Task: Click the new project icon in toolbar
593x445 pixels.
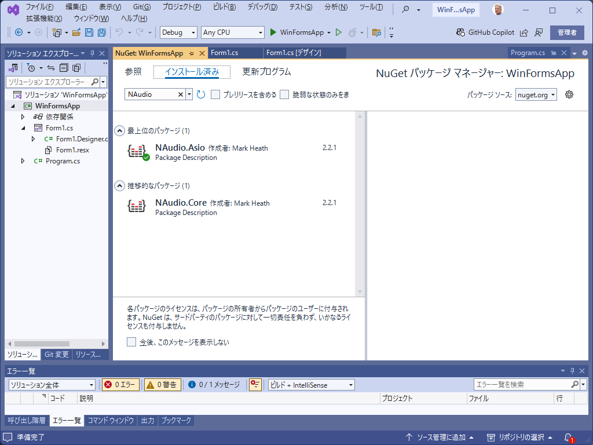Action: (x=57, y=32)
